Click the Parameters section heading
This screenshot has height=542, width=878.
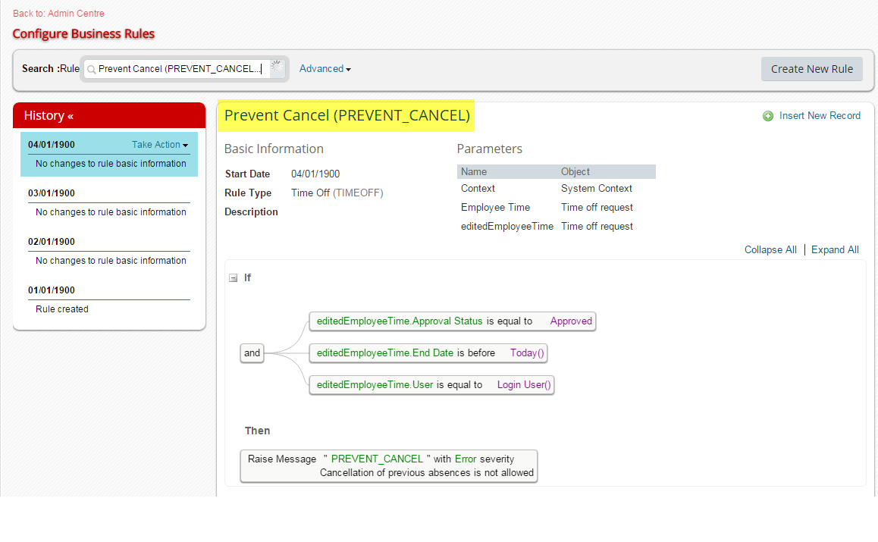tap(489, 149)
